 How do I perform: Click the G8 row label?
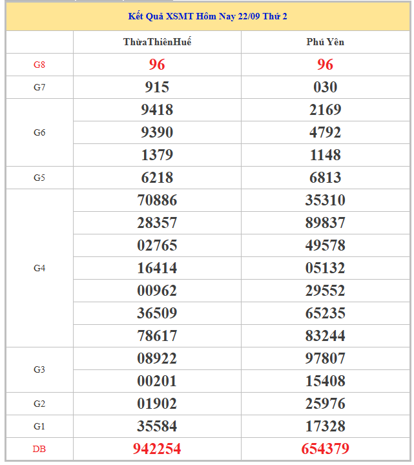pos(39,65)
